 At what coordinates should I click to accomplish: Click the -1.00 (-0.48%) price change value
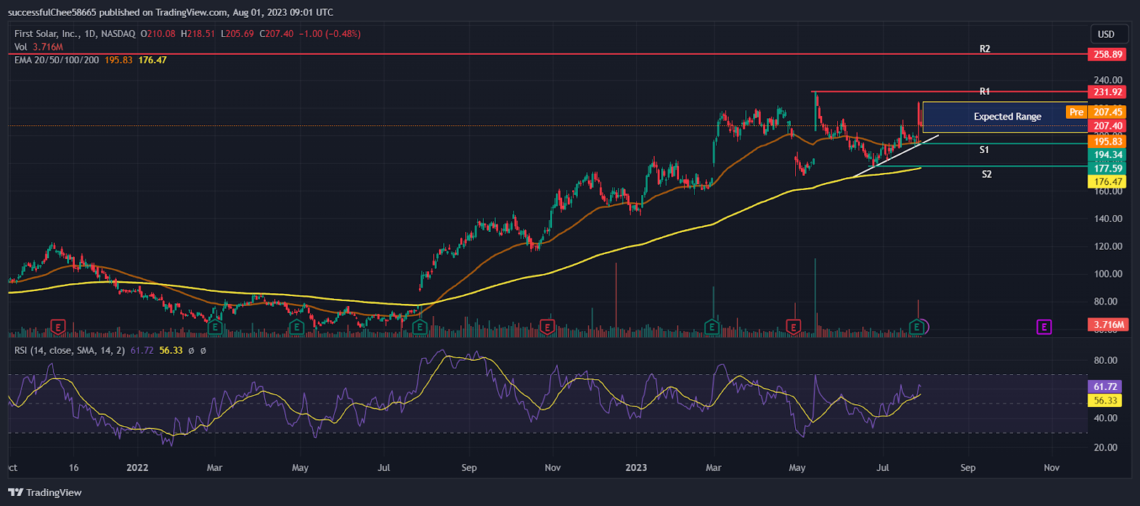tap(330, 33)
